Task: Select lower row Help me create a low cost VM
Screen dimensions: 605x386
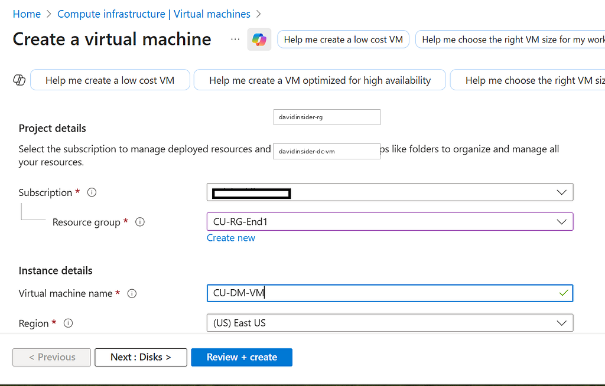Action: tap(110, 80)
